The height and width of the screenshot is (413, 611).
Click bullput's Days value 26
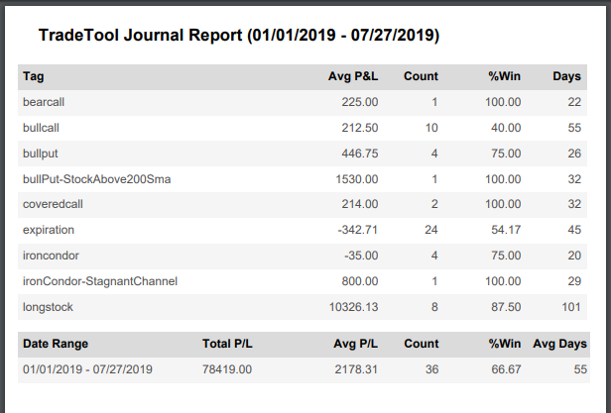(574, 154)
